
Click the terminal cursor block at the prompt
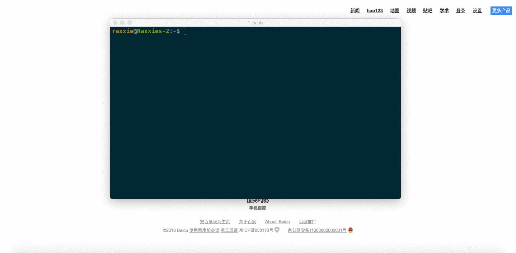point(186,31)
